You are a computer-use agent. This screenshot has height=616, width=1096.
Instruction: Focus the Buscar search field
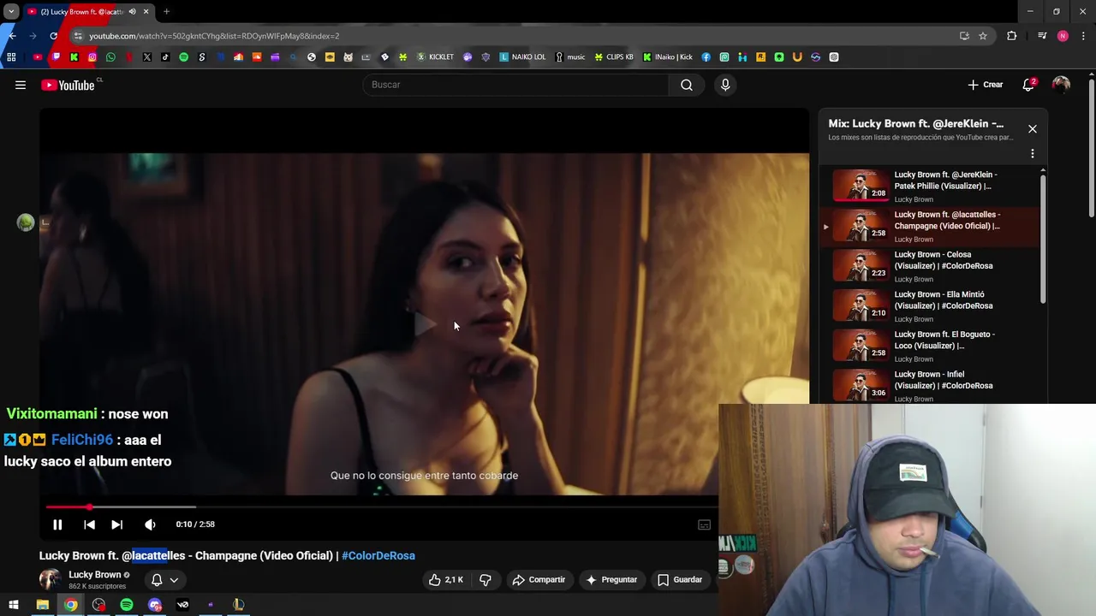coord(516,85)
